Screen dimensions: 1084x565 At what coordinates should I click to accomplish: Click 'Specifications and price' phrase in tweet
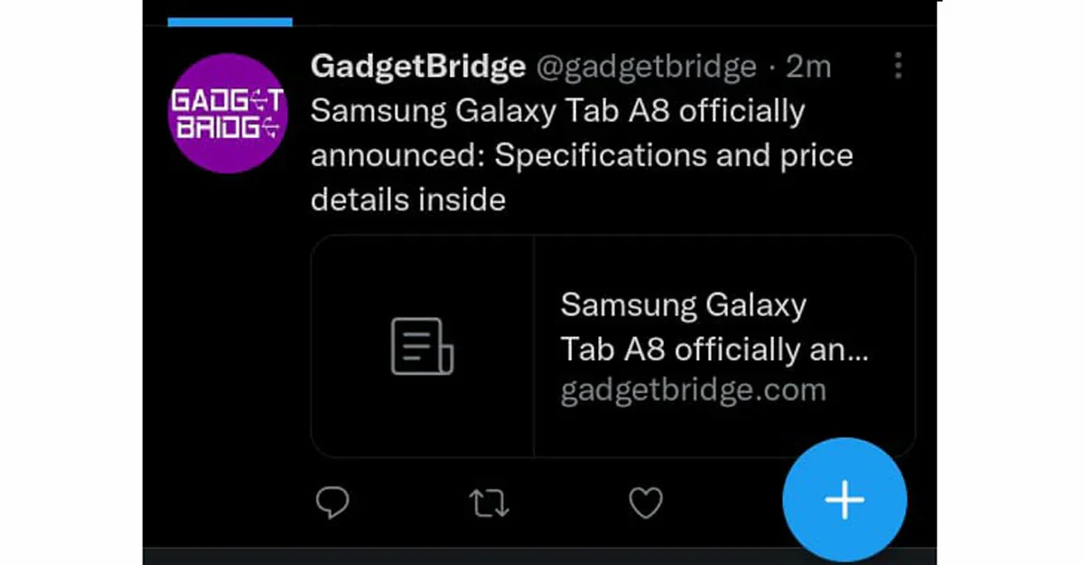[x=674, y=155]
